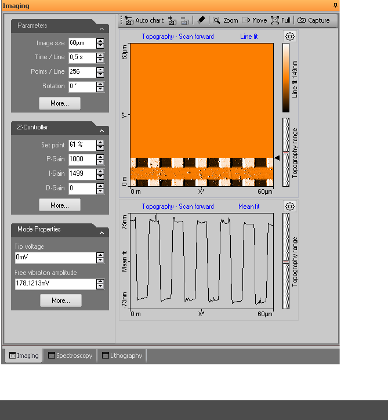Collapse the Z-Controller panel
388x420 pixels.
tap(101, 131)
